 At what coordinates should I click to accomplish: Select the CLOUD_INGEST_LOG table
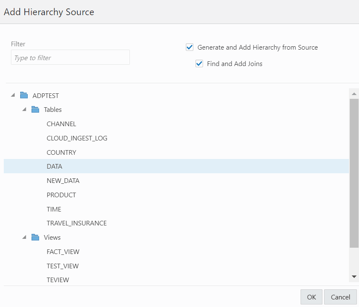click(x=77, y=138)
